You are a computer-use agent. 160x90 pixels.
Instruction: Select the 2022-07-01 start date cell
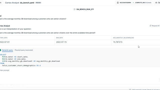click(x=27, y=42)
